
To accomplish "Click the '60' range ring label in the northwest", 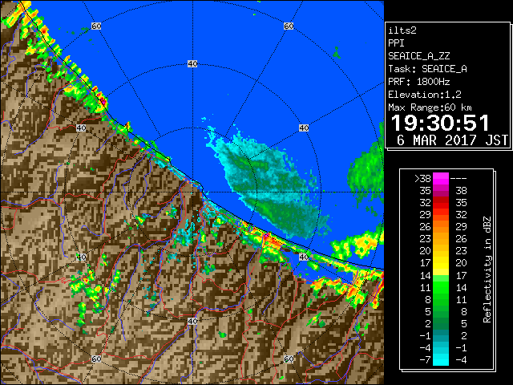I will [x=96, y=26].
